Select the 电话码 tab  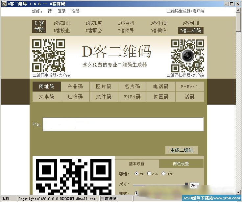tap(161, 86)
